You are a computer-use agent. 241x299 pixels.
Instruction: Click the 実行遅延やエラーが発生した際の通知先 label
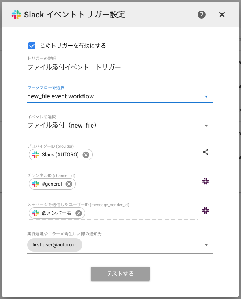point(64,234)
